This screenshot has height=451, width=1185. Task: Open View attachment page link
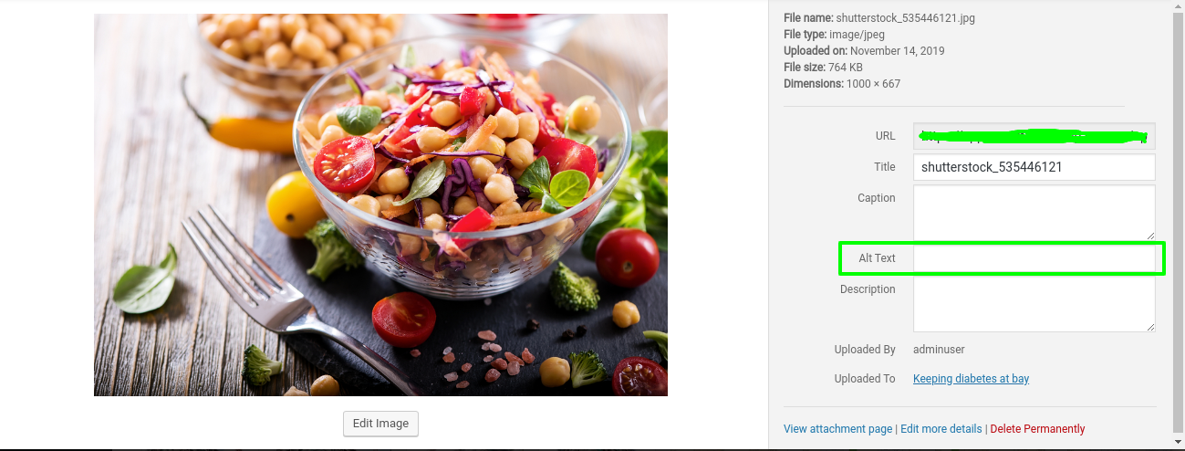click(837, 429)
